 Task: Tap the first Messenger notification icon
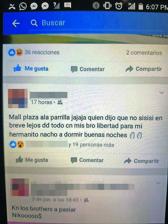coord(34,6)
